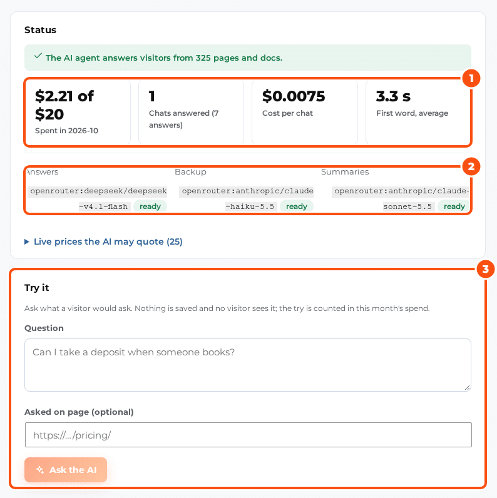Click the Spent in 2026-10 label
497x498 pixels.
[66, 131]
